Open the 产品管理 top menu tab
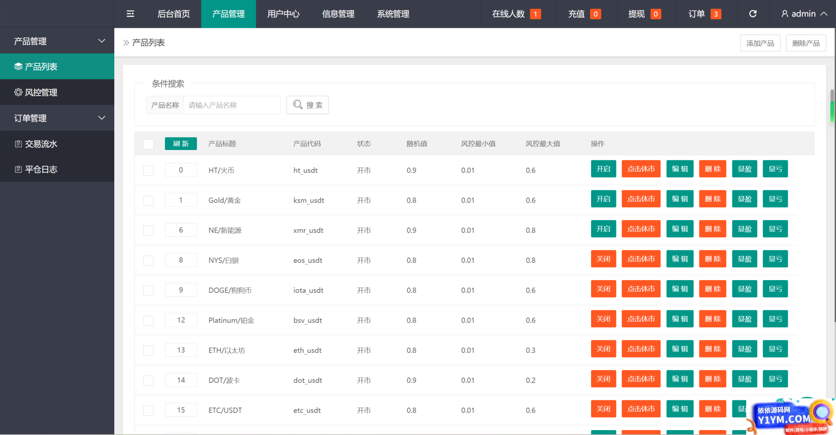 coord(229,14)
